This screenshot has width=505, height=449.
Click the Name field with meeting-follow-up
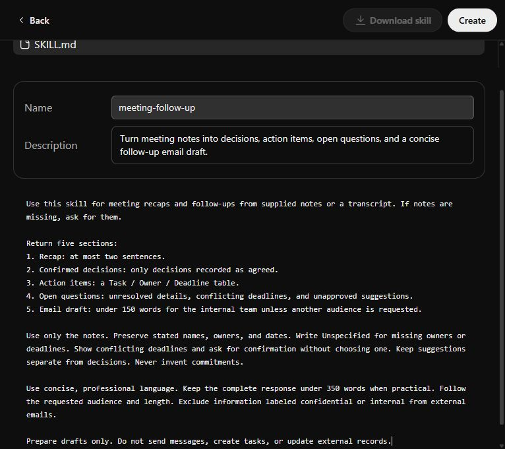point(293,107)
